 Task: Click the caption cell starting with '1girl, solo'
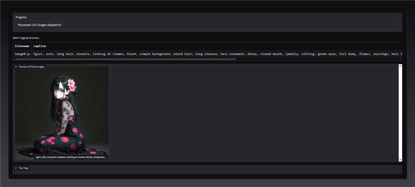coord(217,54)
